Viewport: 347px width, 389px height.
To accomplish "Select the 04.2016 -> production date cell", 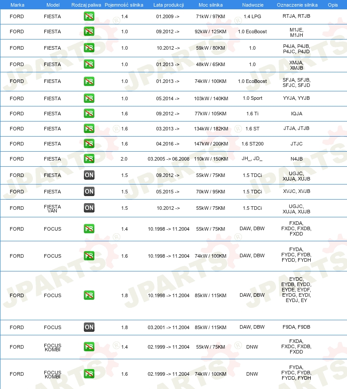I will (168, 144).
